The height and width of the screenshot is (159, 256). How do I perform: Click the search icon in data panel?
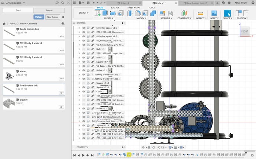click(63, 3)
